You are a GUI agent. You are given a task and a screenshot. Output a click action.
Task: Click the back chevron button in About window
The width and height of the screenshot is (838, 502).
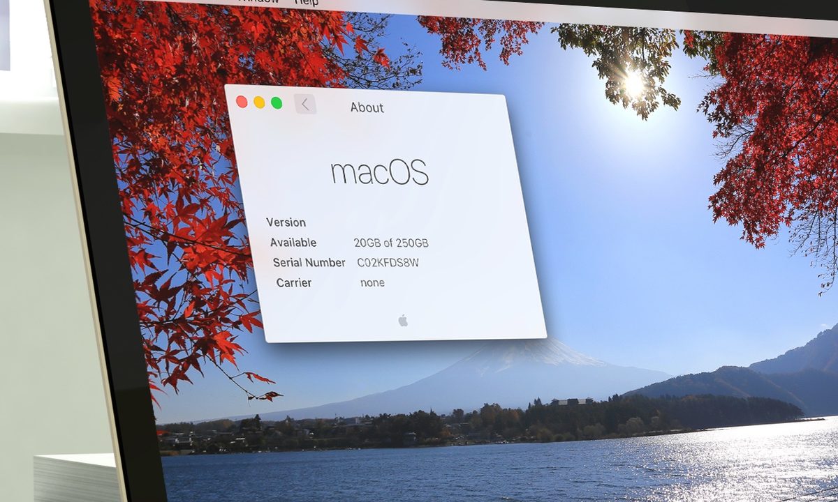pos(305,104)
